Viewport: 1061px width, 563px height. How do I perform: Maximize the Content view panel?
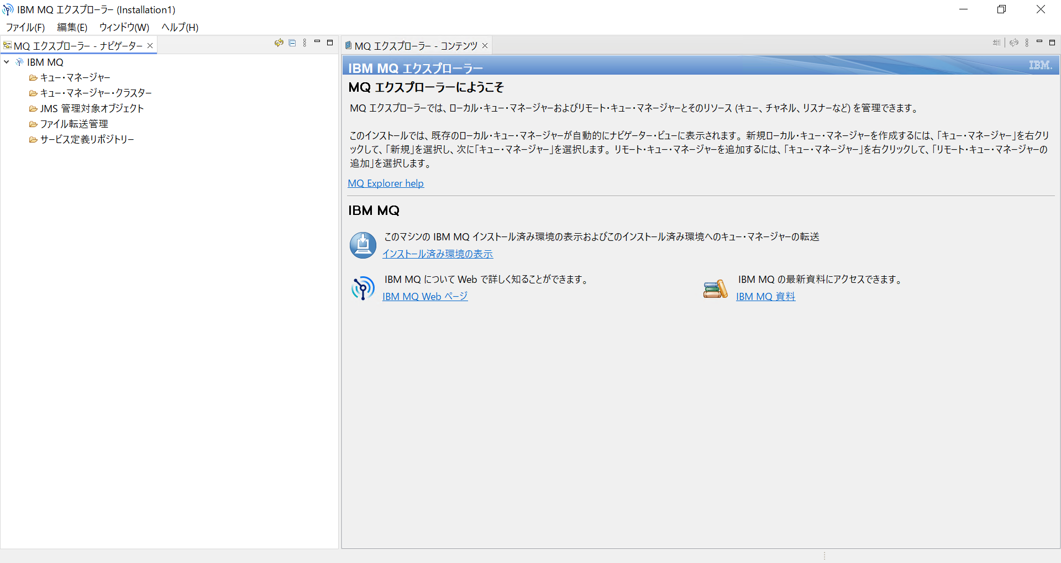(1052, 43)
